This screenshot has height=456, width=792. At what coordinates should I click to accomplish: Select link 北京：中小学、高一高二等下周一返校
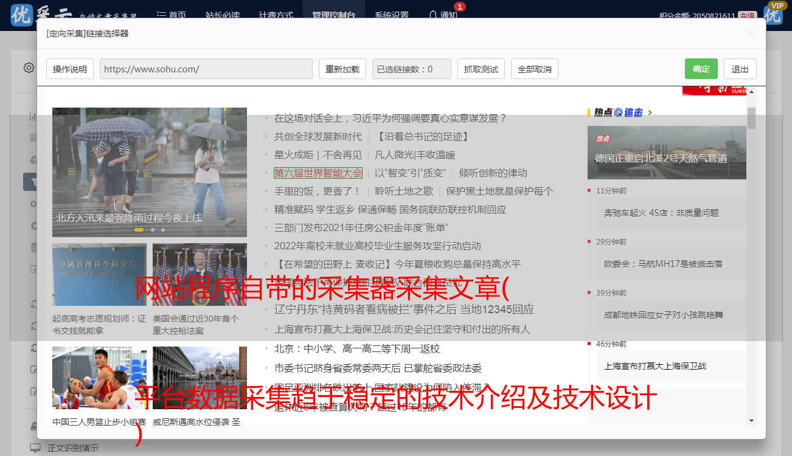point(357,348)
